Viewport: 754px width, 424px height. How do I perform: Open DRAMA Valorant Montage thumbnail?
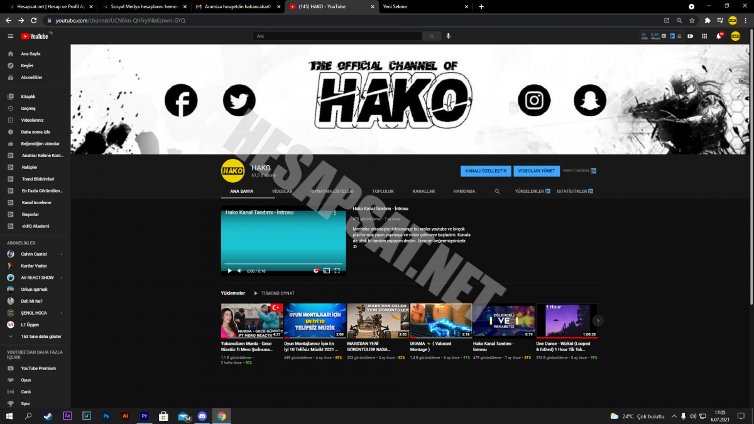point(441,321)
